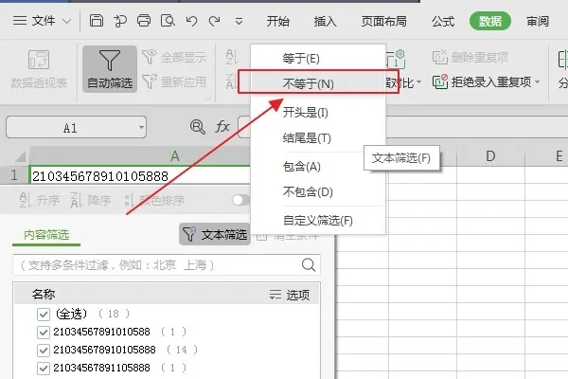Screen dimensions: 568x379
Task: Click the filter search input field
Action: [167, 265]
